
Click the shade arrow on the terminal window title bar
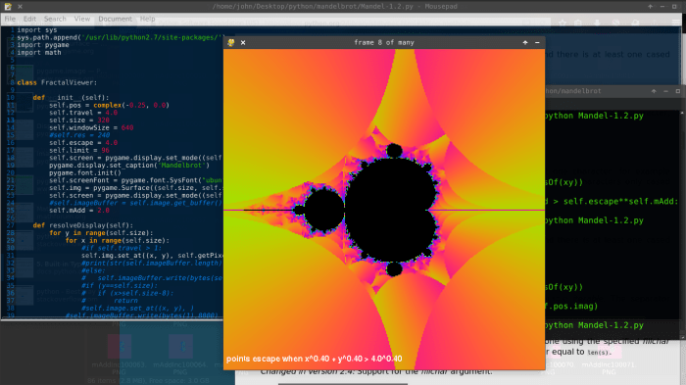coord(654,91)
